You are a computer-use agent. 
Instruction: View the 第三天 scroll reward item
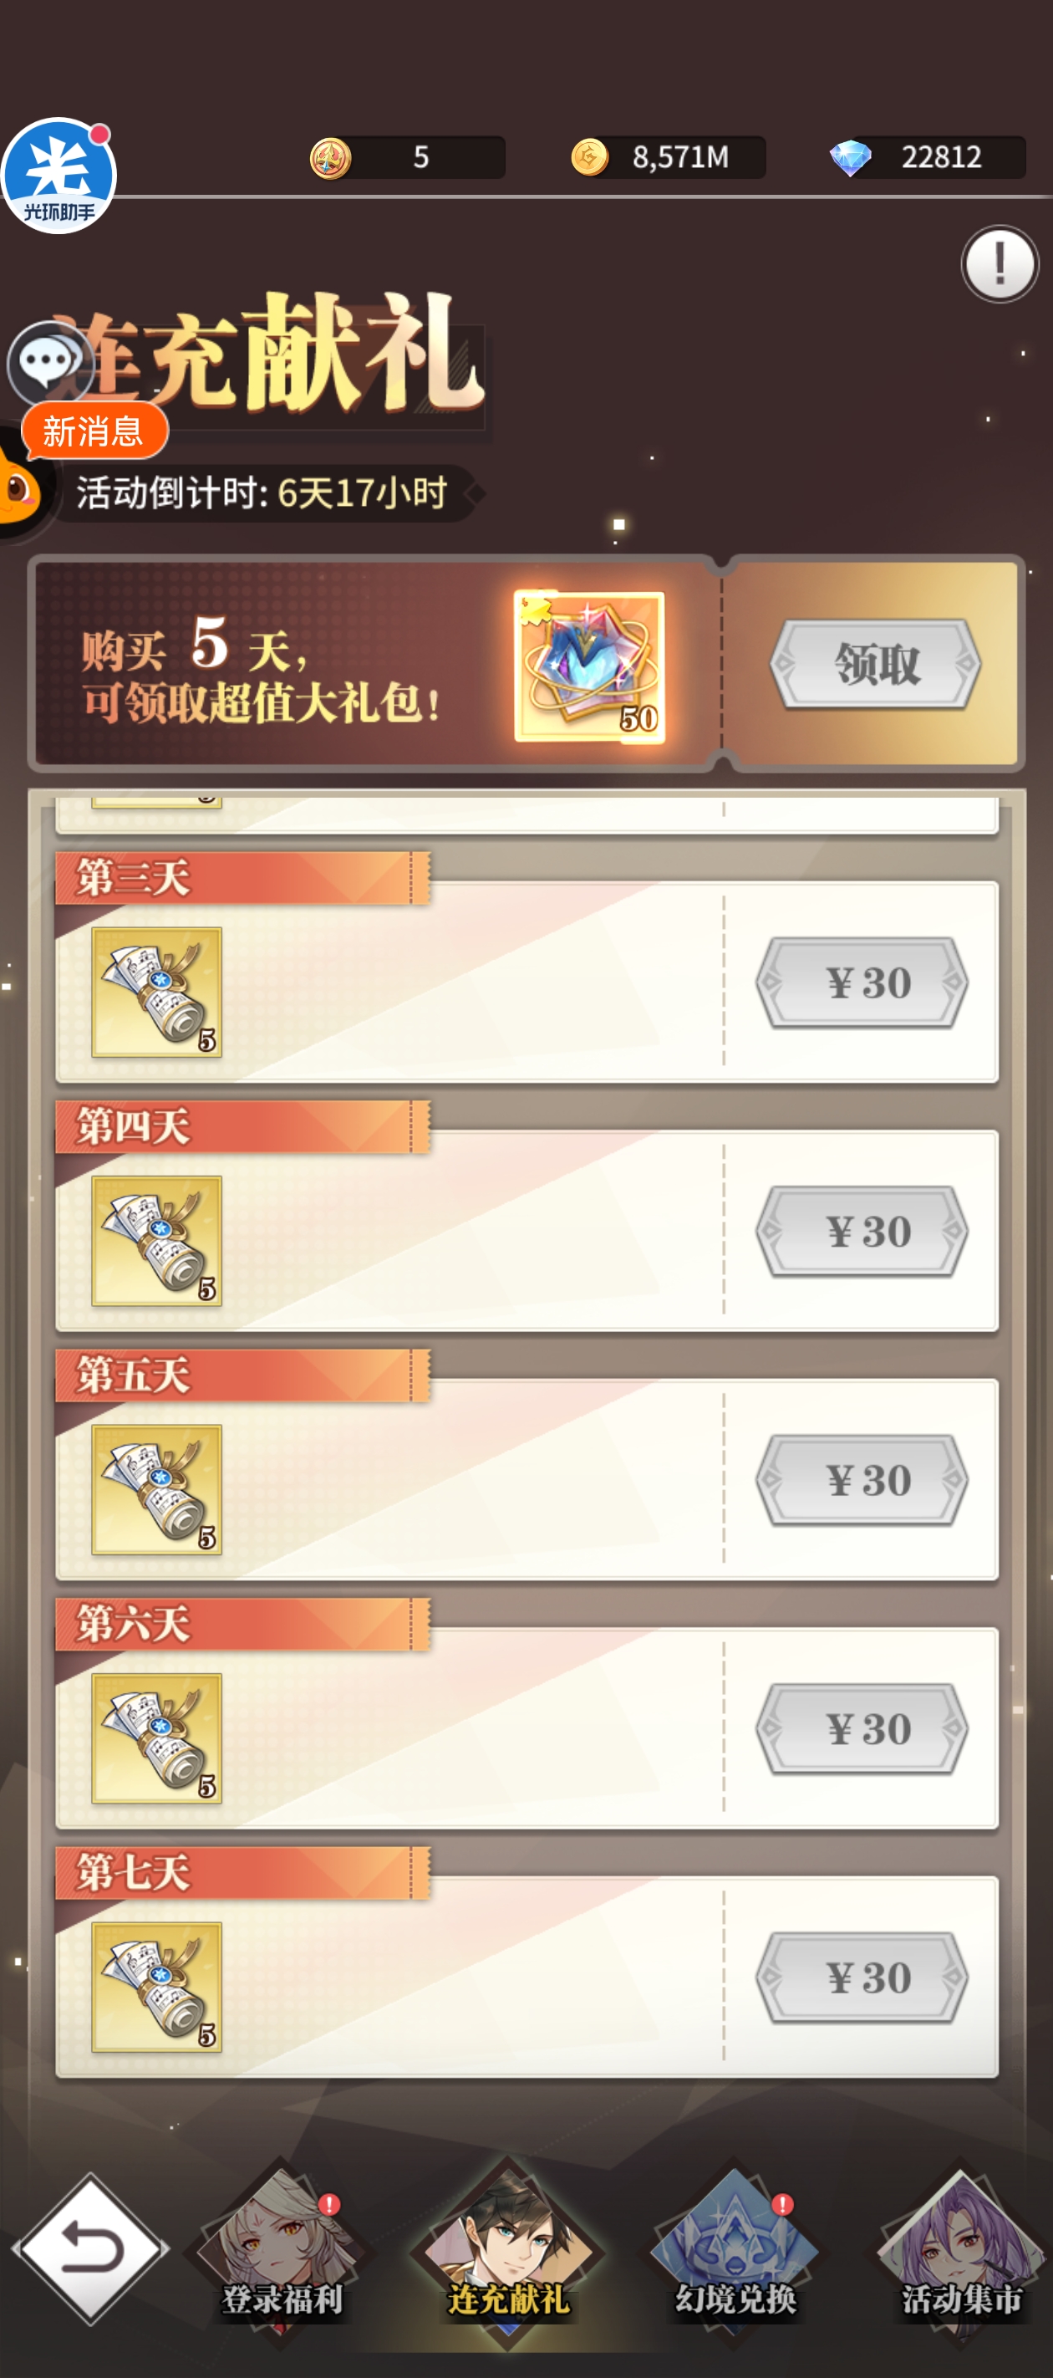pos(157,993)
